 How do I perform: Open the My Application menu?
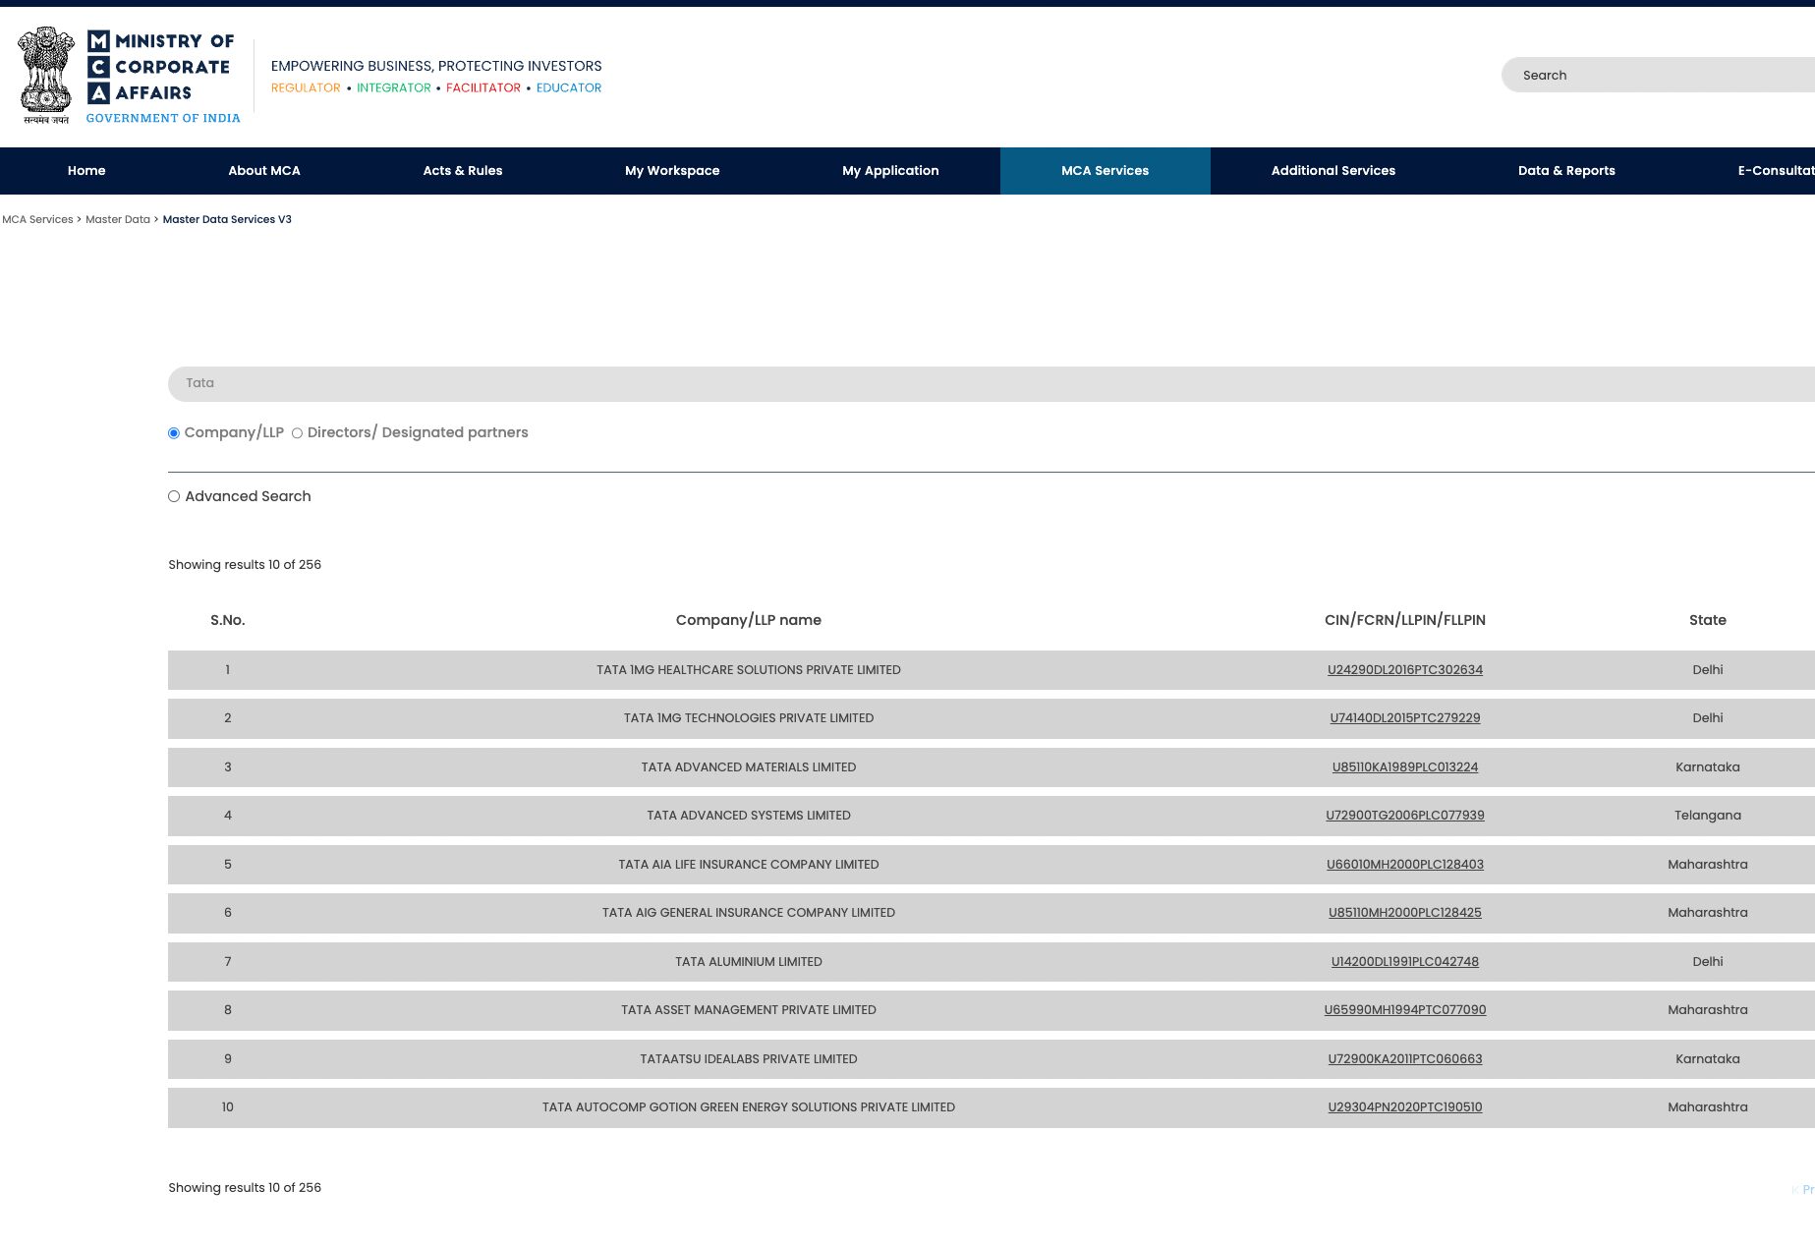pos(890,171)
